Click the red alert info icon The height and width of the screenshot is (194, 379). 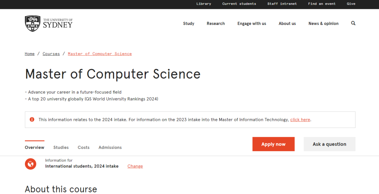[x=32, y=119]
